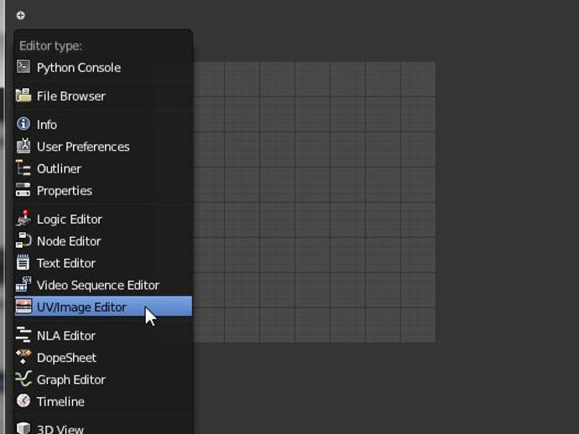Viewport: 579px width, 434px height.
Task: Select the Info editor entry
Action: [103, 125]
